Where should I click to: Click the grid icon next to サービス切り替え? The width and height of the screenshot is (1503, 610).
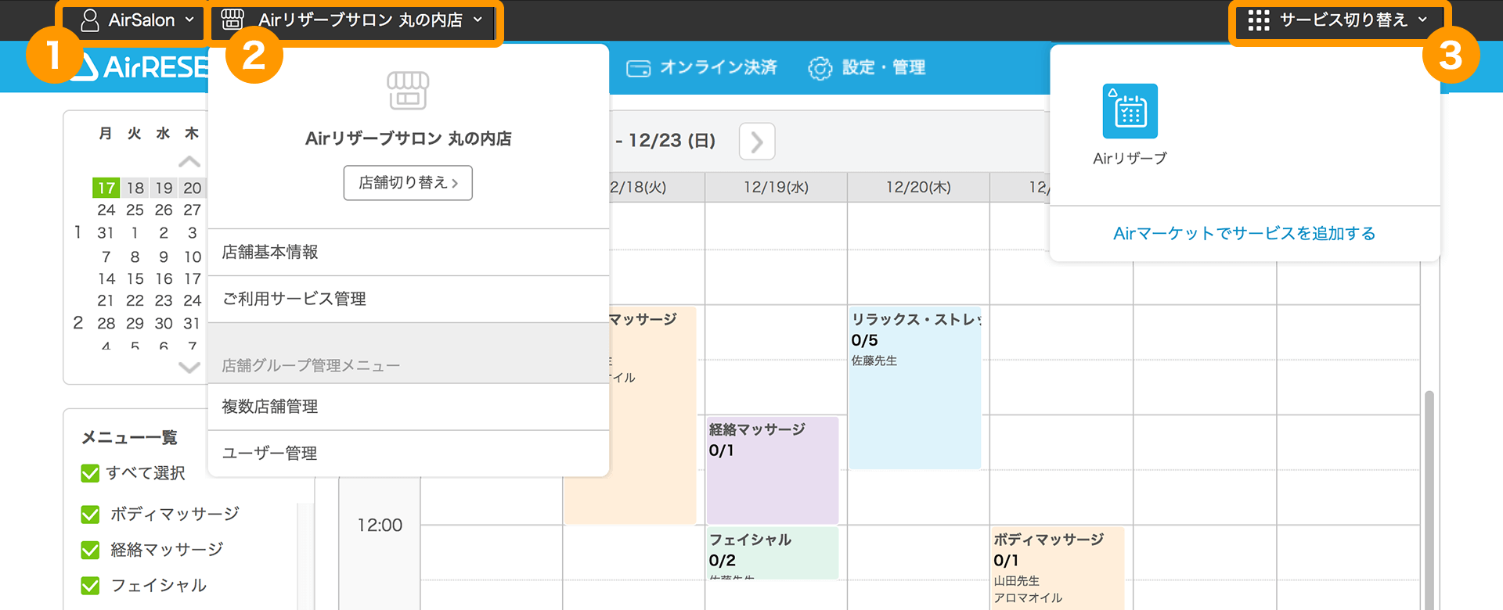coord(1259,20)
